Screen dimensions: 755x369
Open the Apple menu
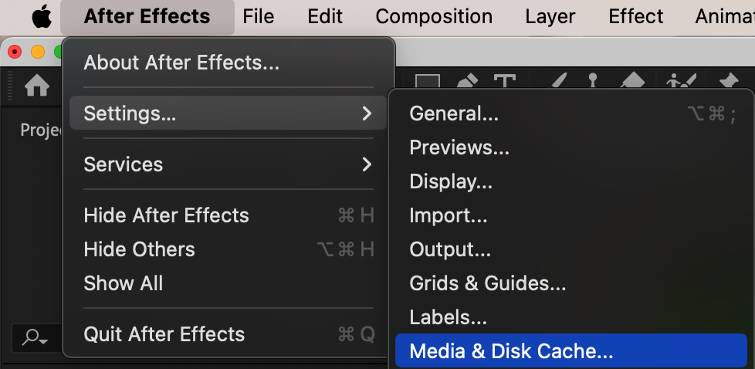tap(41, 16)
